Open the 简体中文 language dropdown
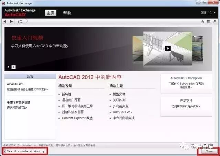Screen dimensions: 220x156 [208, 13]
